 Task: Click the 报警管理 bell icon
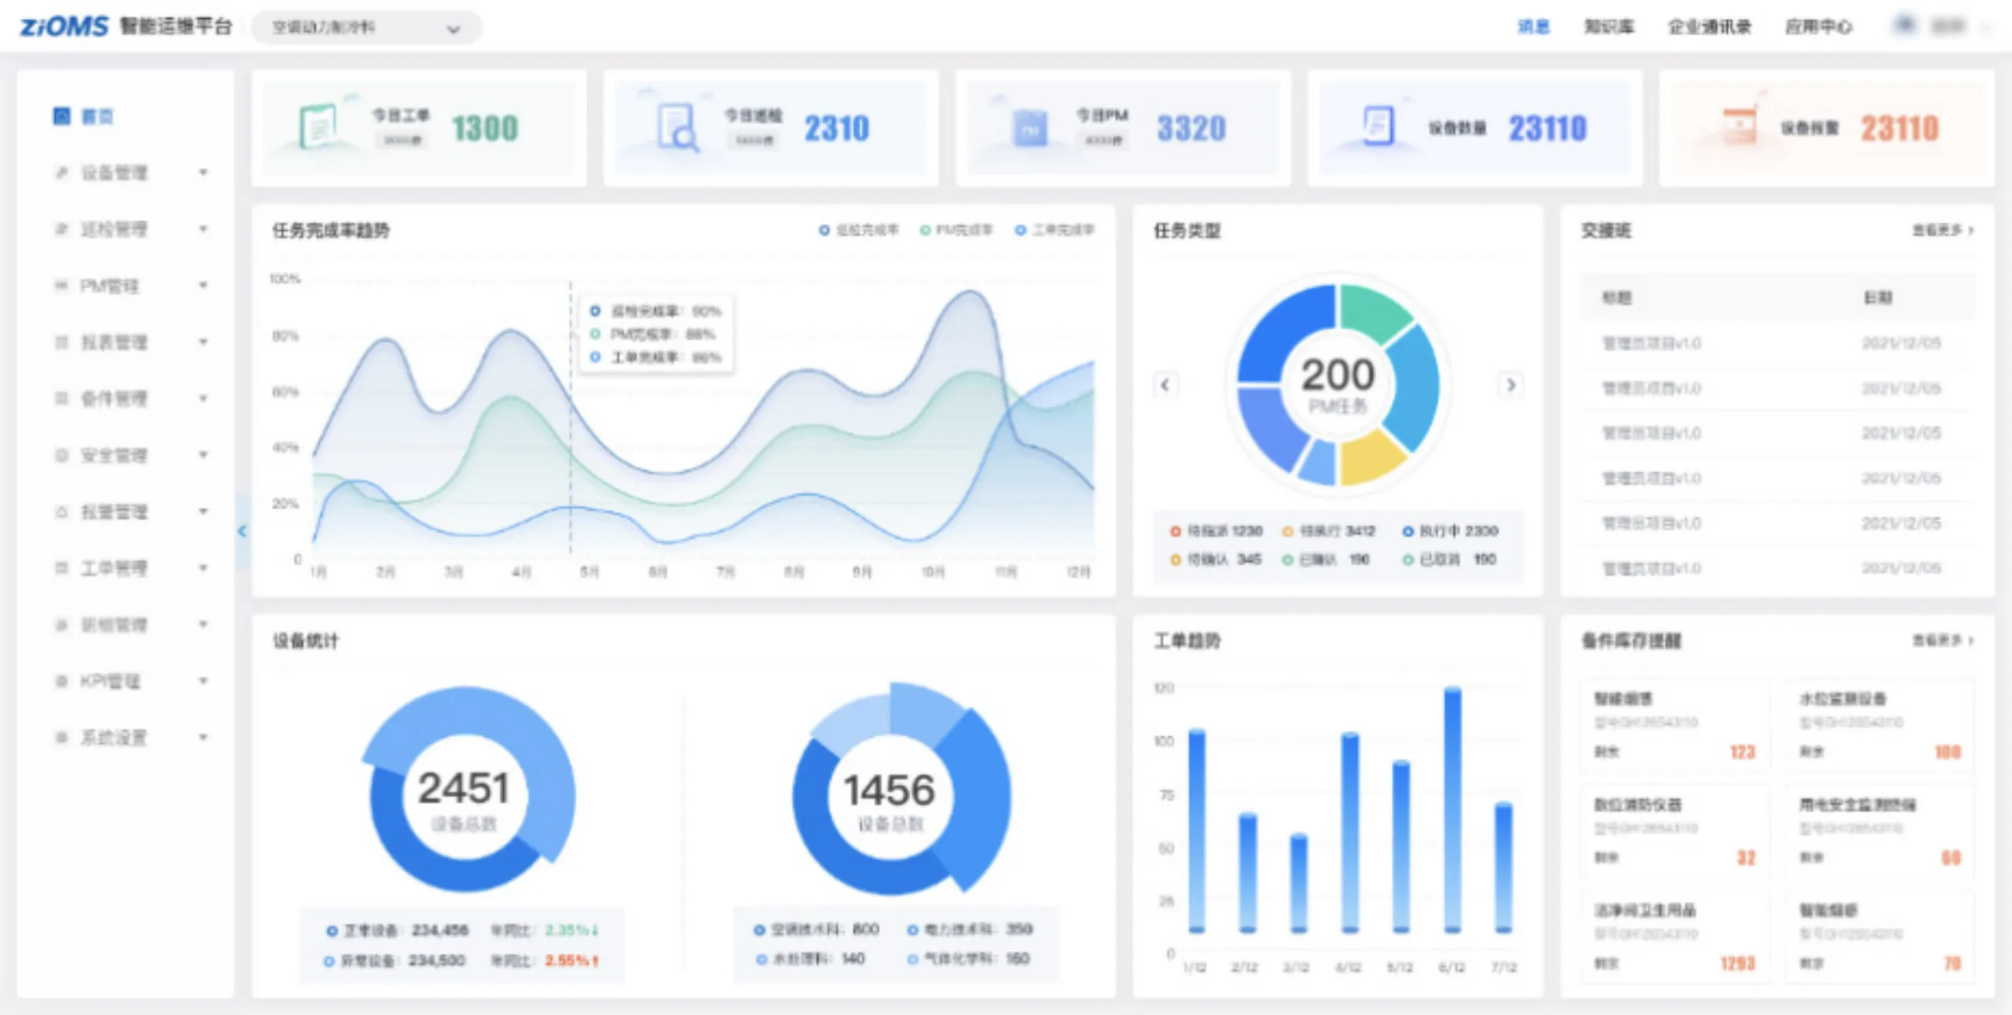point(61,512)
